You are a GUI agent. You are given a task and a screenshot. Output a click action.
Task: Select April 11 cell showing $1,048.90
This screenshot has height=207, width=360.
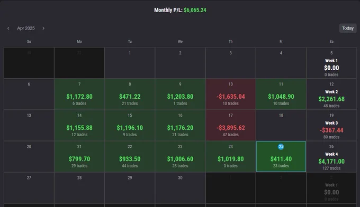[x=281, y=94]
